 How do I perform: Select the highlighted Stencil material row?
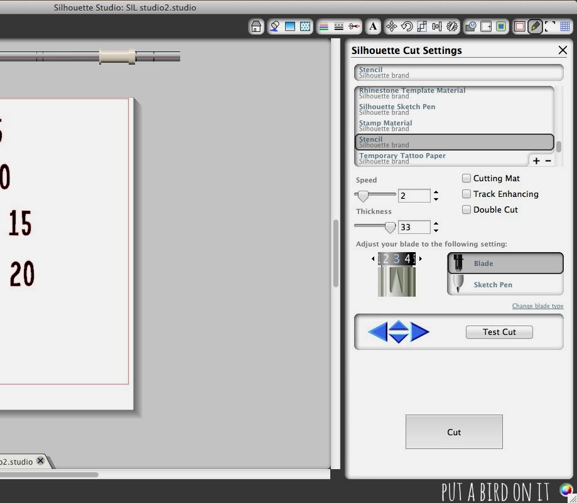click(x=455, y=142)
